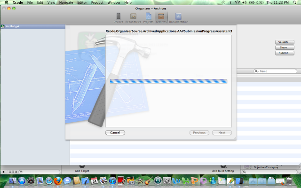
Task: Open Microsoft Excel from the Dock
Action: 185,180
